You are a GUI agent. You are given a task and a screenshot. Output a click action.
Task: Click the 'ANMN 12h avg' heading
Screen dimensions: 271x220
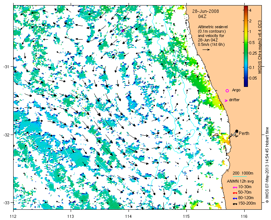coord(240,181)
